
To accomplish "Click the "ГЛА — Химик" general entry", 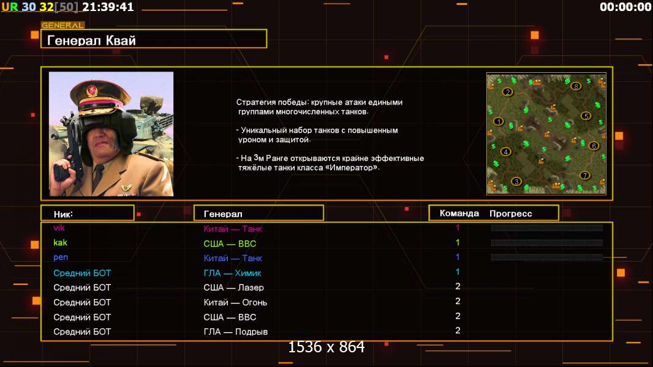I will 232,273.
